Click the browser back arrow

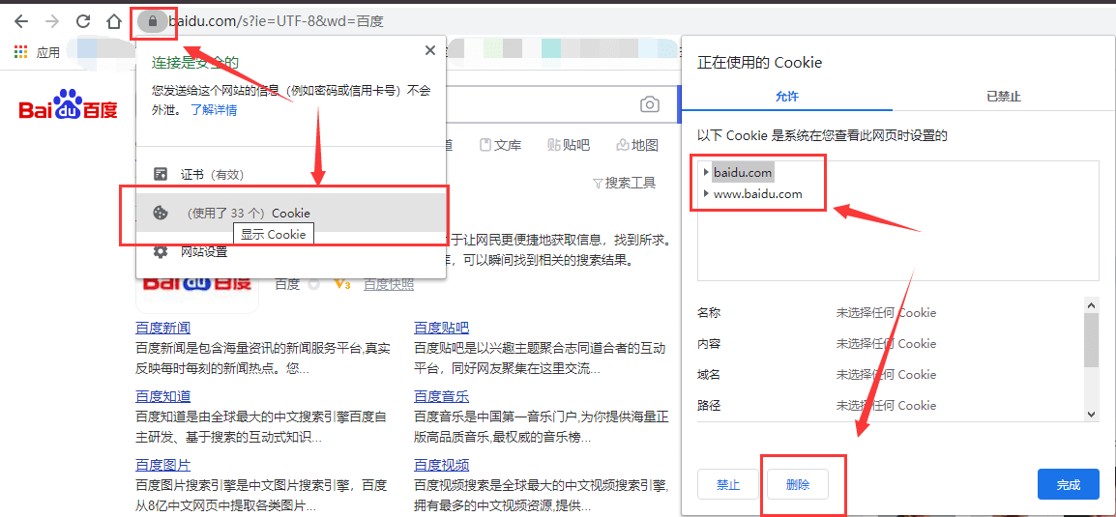coord(20,21)
